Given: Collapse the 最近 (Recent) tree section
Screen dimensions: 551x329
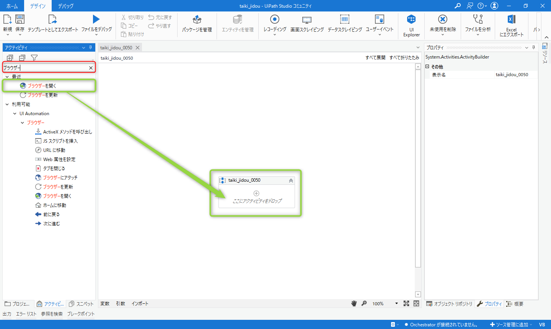Looking at the screenshot, I should point(7,77).
